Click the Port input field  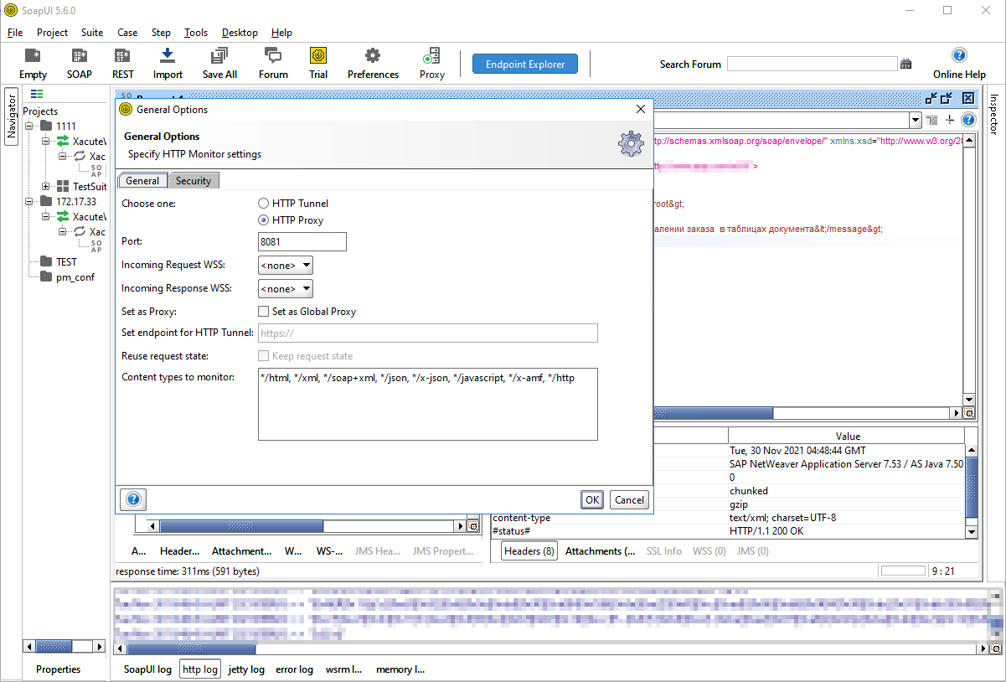coord(302,242)
